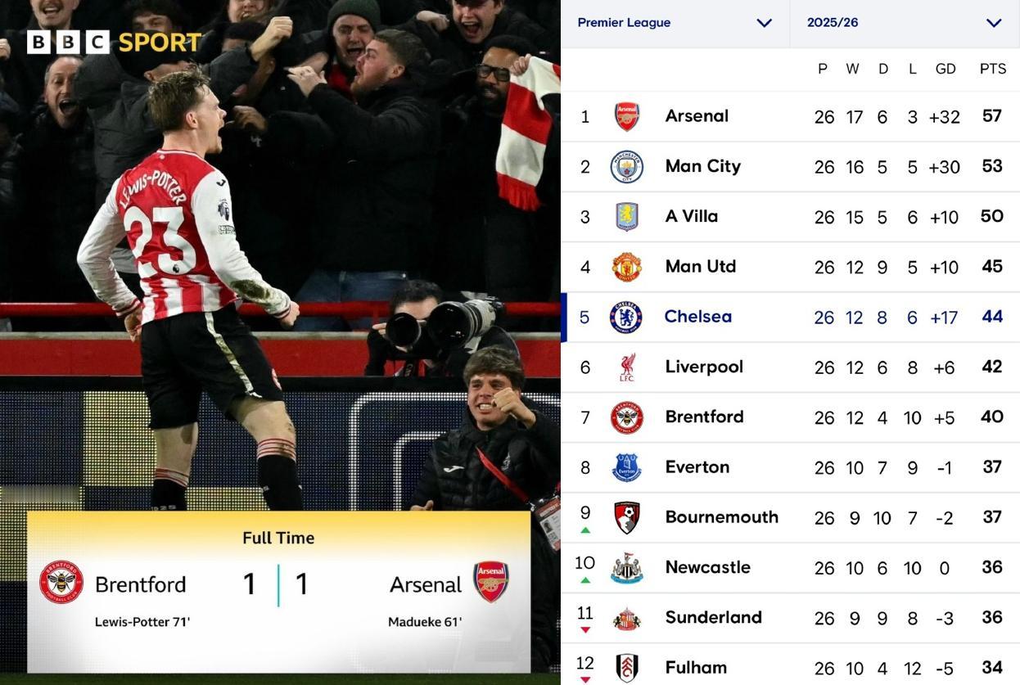Click the Arsenal crest in league table
The image size is (1020, 685).
626,117
